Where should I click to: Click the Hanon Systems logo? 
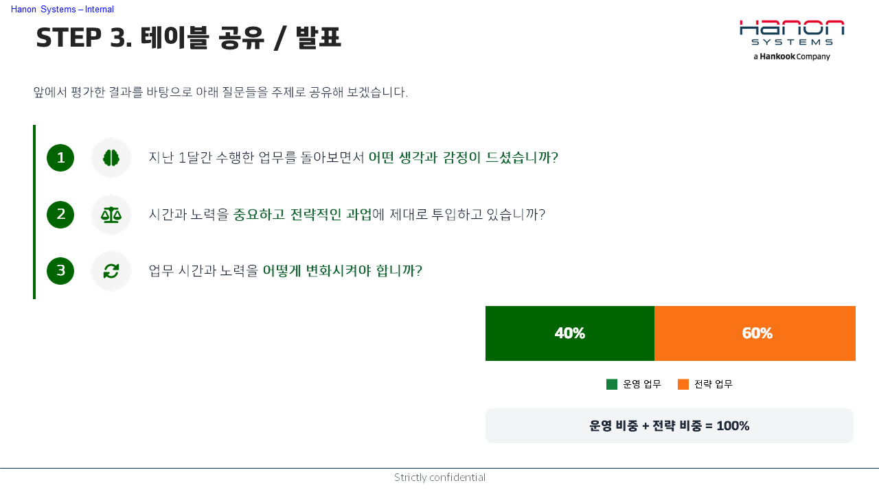point(792,40)
